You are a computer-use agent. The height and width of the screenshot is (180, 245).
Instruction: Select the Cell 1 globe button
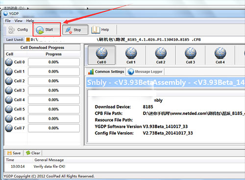coord(131,55)
